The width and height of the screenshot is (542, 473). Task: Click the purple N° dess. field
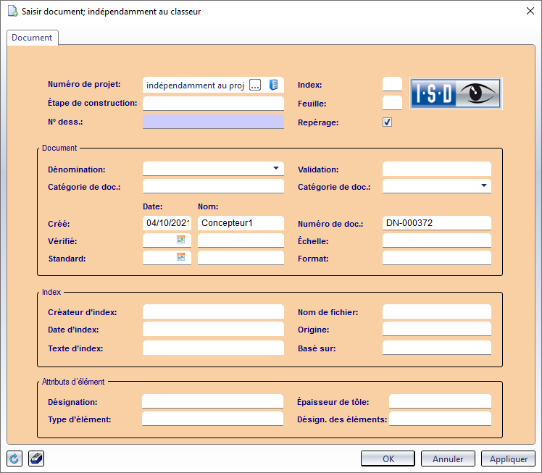pos(213,122)
